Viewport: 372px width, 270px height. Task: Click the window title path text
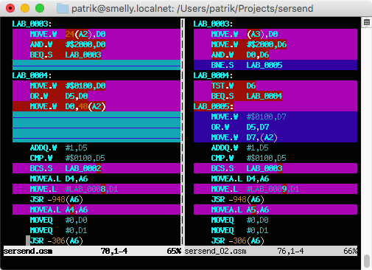(192, 9)
